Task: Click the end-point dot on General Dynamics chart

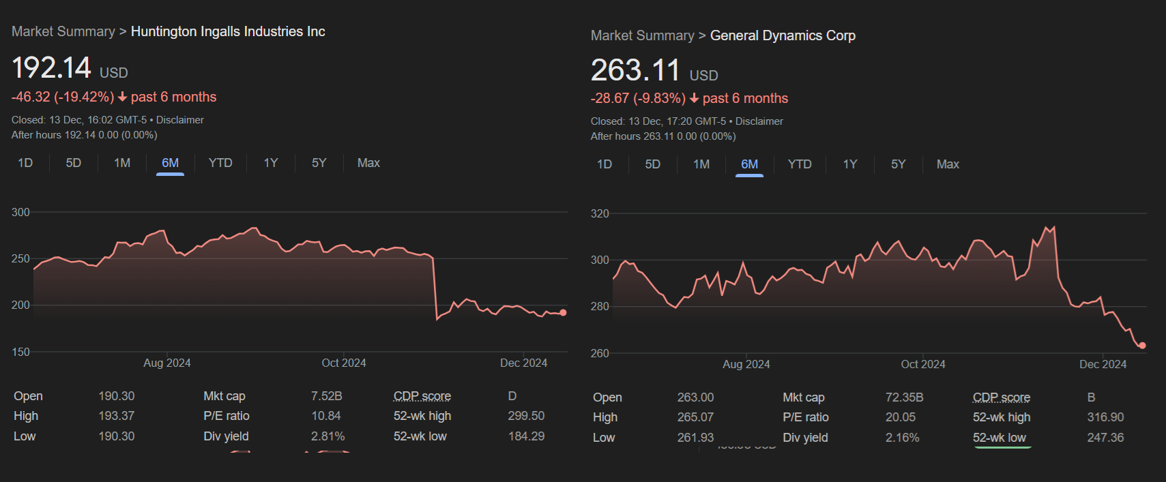Action: (x=1142, y=346)
